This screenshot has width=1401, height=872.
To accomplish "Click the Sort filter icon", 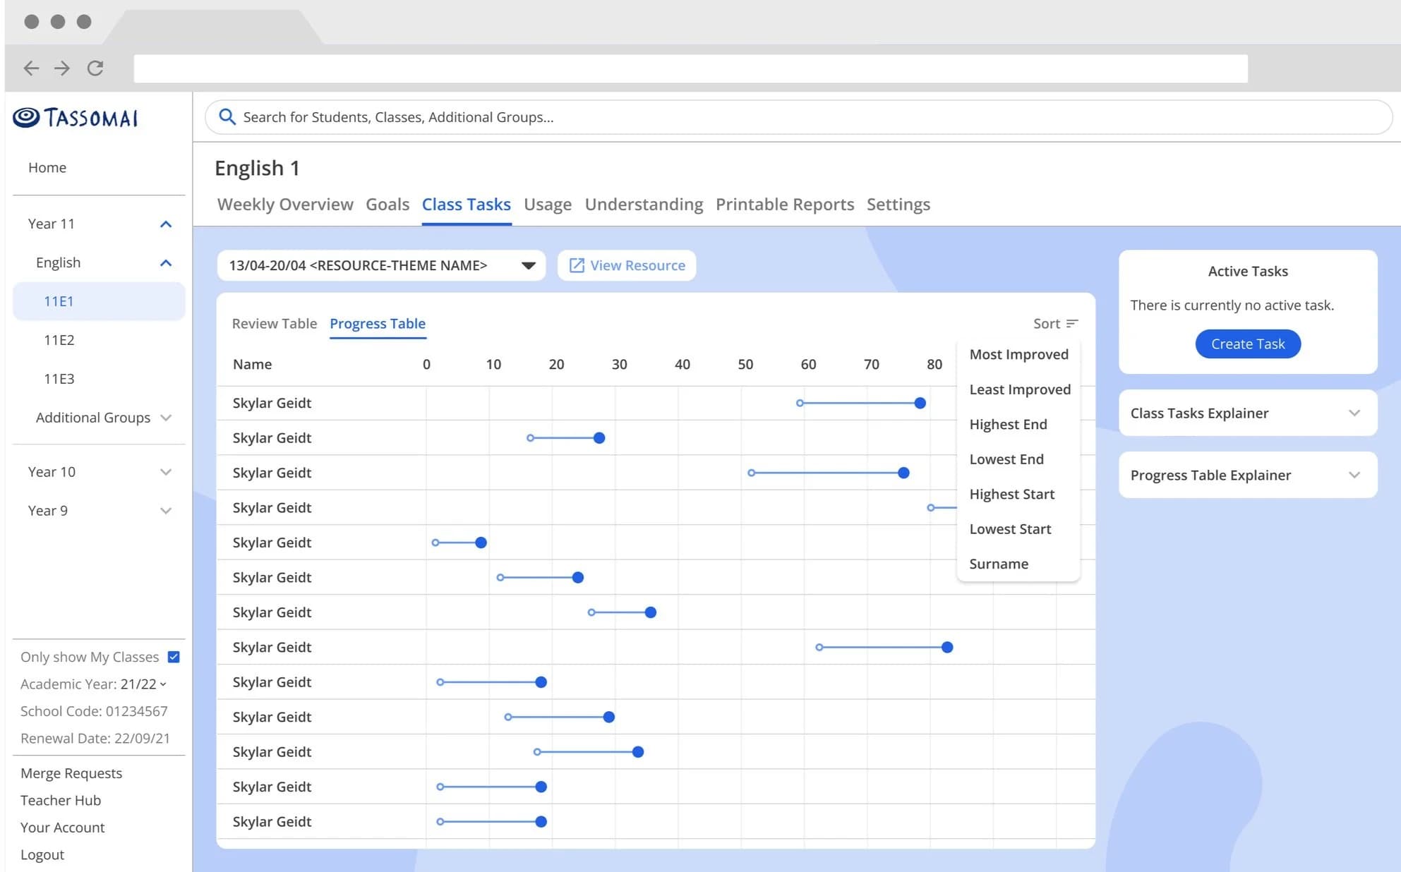I will coord(1072,323).
